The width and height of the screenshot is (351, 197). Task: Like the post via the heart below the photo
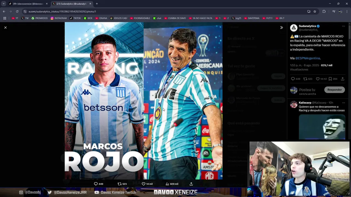click(x=143, y=184)
